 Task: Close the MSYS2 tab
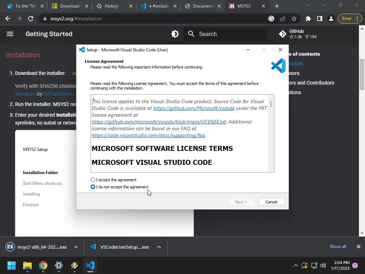263,6
